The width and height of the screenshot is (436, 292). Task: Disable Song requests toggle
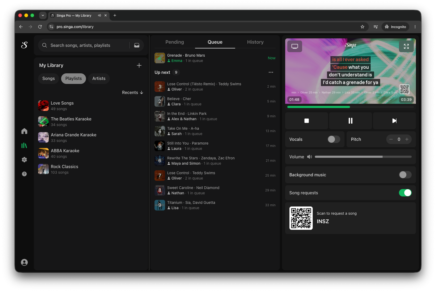[405, 193]
